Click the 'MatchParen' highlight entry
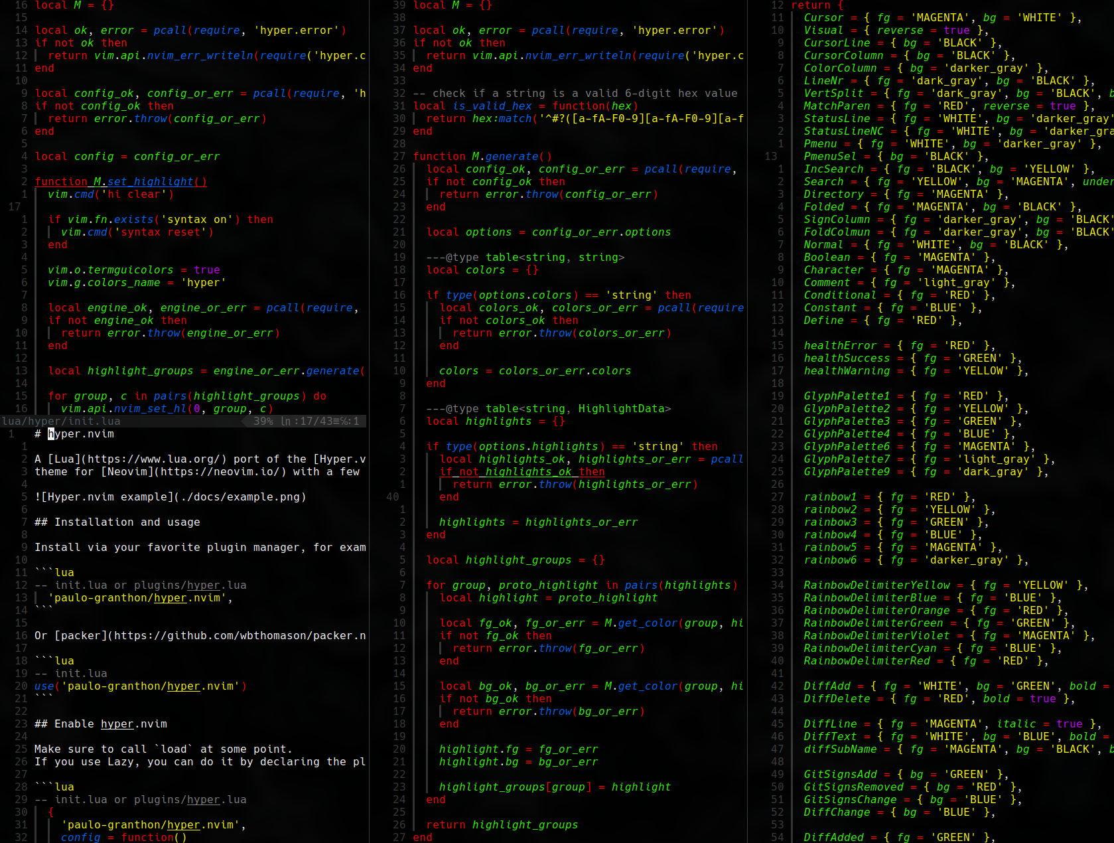1114x843 pixels. [x=949, y=106]
